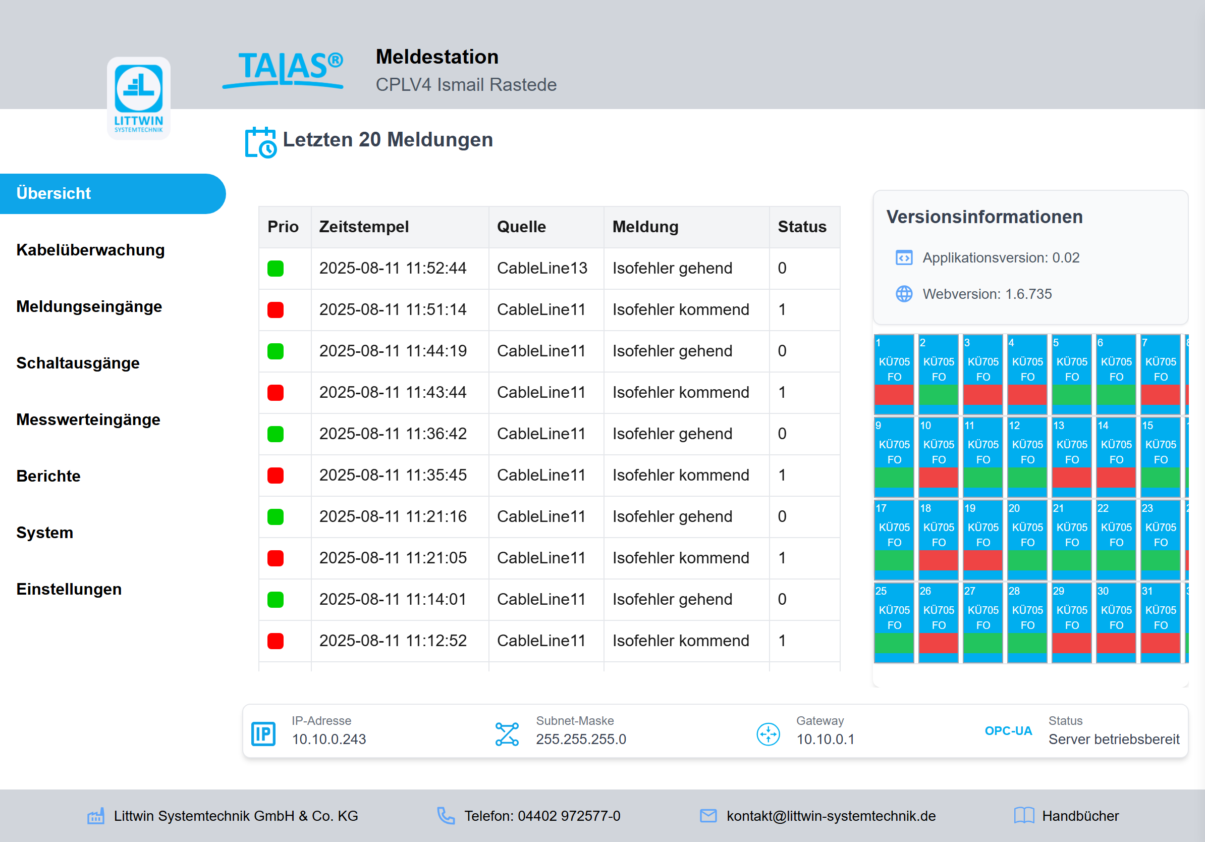This screenshot has width=1205, height=842.
Task: Click the Applikationsversion code icon
Action: click(904, 258)
